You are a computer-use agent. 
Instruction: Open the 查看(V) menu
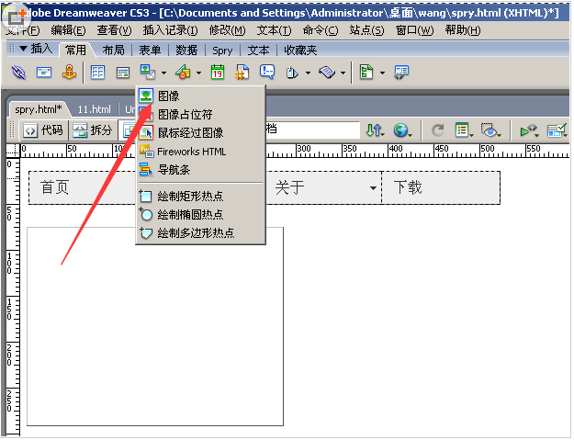(114, 30)
